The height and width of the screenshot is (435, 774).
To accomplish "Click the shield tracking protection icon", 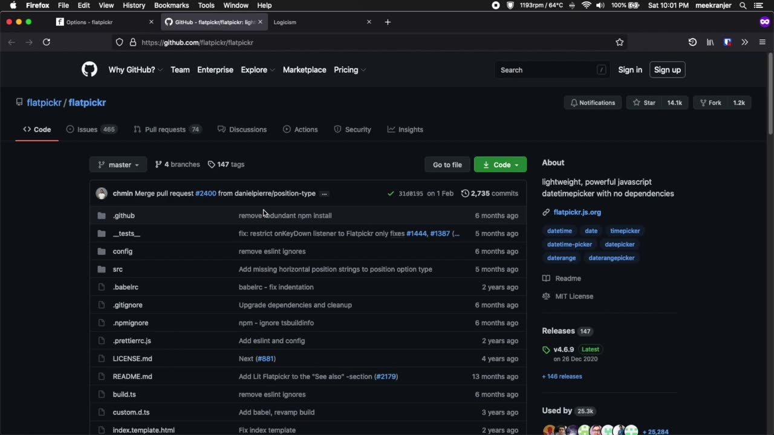I will point(119,42).
